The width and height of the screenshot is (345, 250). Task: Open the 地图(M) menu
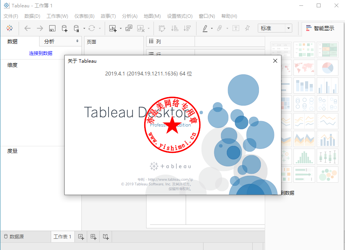pos(152,16)
